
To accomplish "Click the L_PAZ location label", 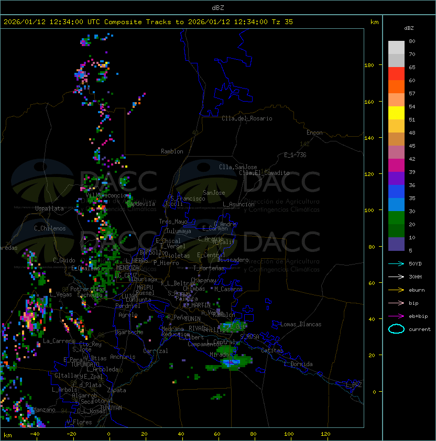I will pos(354,385).
